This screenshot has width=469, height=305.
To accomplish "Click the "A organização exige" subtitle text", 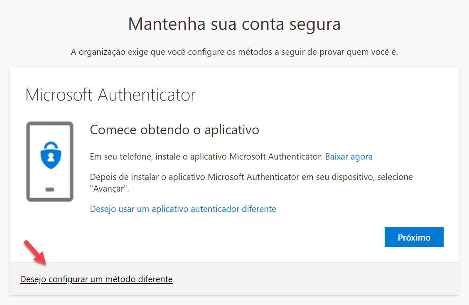I will click(x=234, y=53).
